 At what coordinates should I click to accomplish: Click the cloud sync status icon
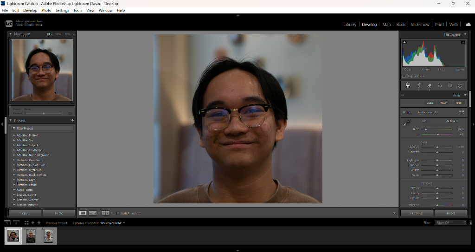[x=468, y=24]
